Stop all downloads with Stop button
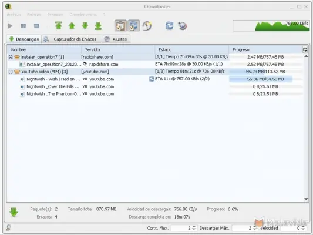Screen dimensions: 313x235 [x=36, y=26]
